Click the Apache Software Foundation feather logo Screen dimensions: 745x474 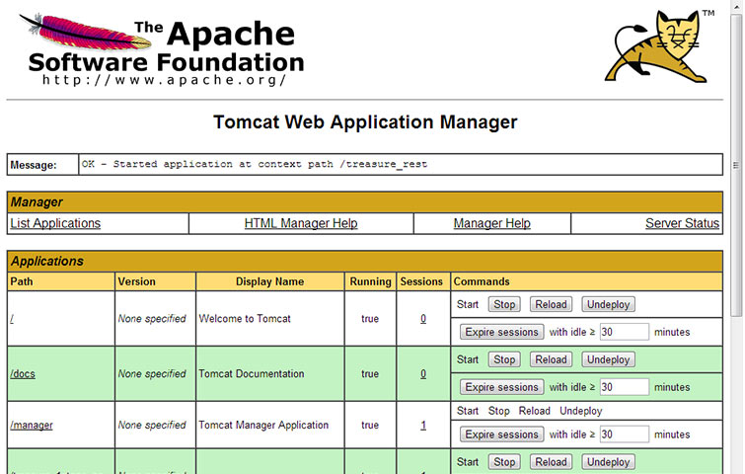(162, 50)
